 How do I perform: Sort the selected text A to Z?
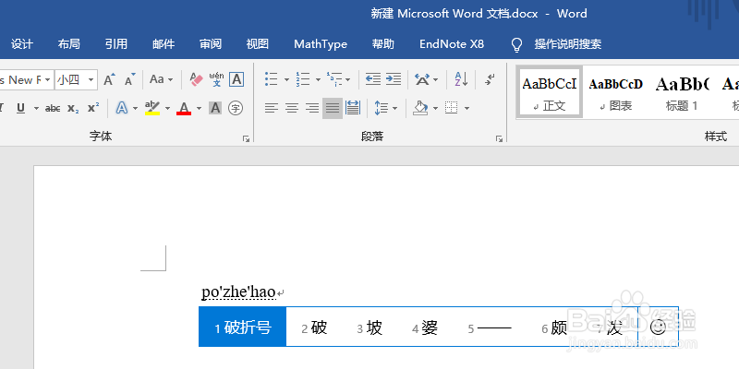(x=461, y=79)
